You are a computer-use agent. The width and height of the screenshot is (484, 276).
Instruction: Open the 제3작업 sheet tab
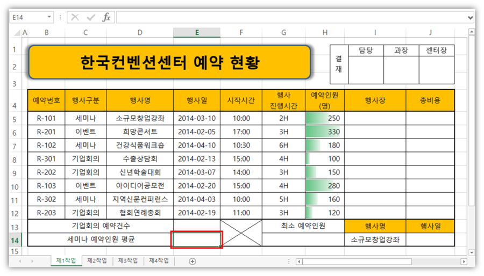coord(128,261)
